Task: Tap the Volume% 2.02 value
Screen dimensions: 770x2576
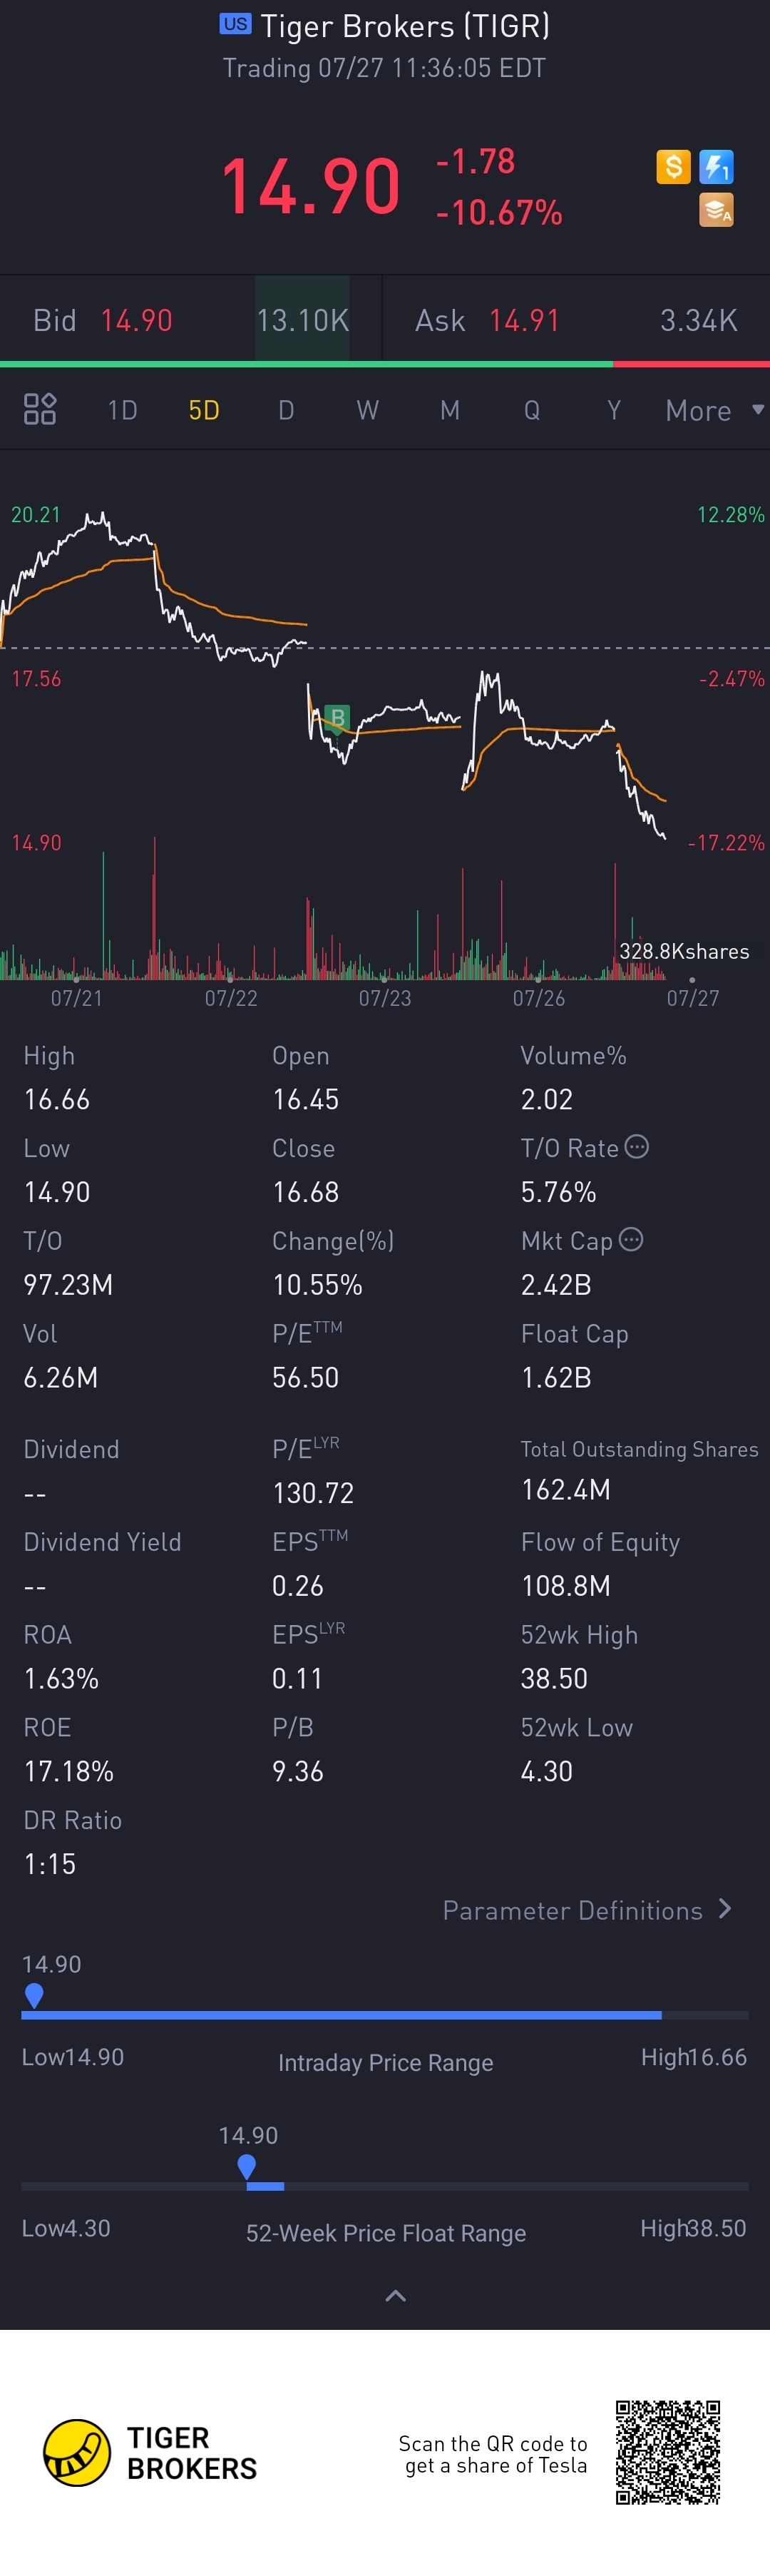Action: click(547, 1099)
